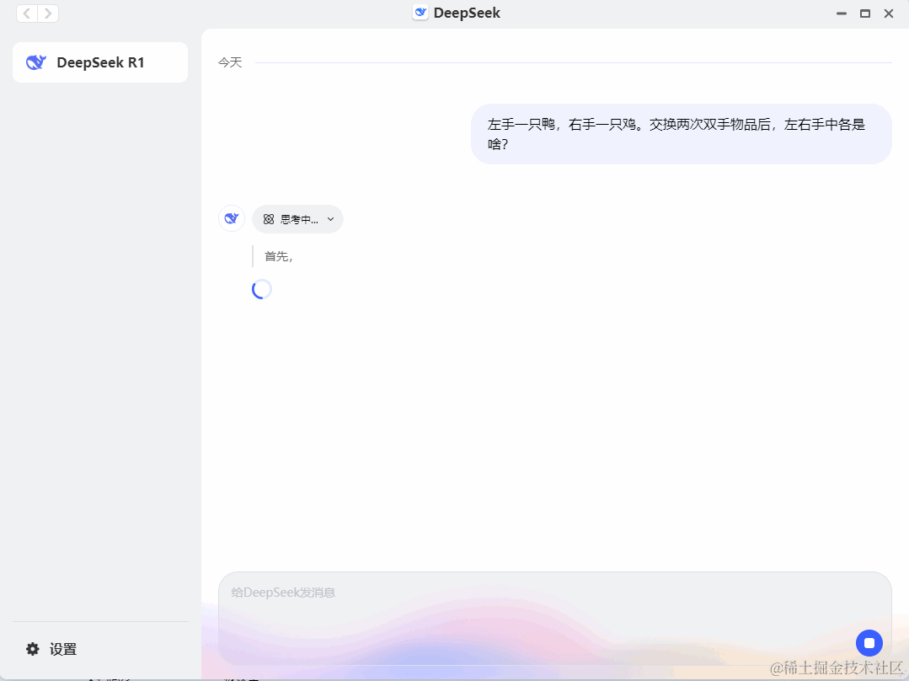Click the atom icon inside the 思考中 pill
909x681 pixels.
(268, 218)
